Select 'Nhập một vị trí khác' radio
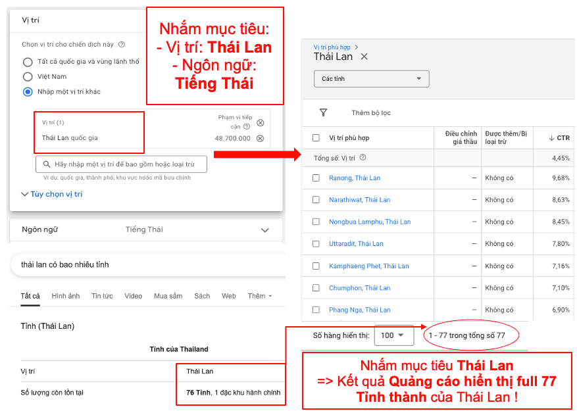Screen dimensions: 577x413 pos(28,91)
